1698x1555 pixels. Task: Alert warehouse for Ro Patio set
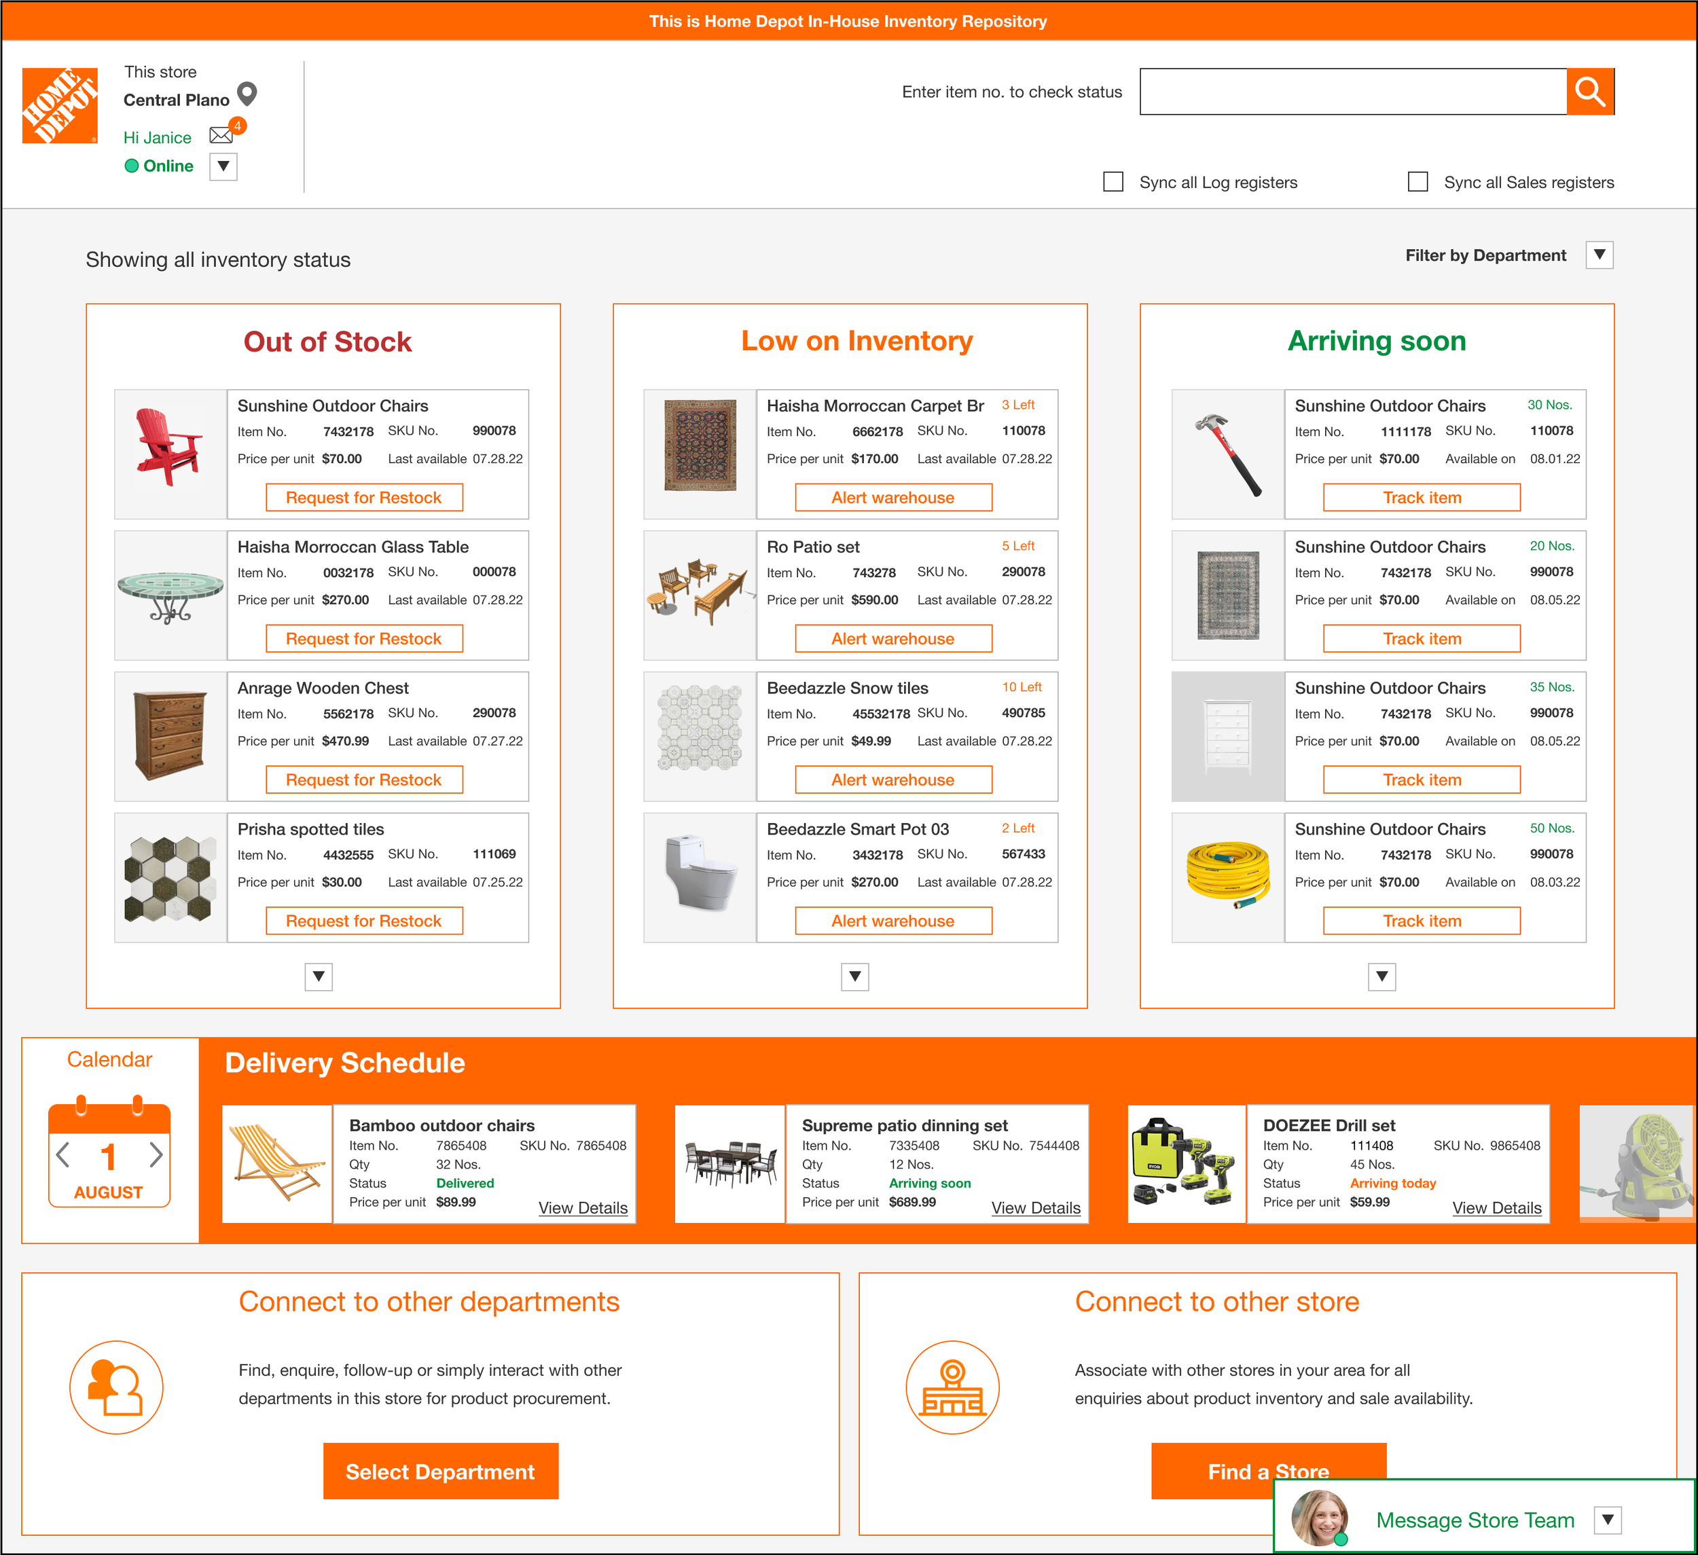(x=892, y=638)
